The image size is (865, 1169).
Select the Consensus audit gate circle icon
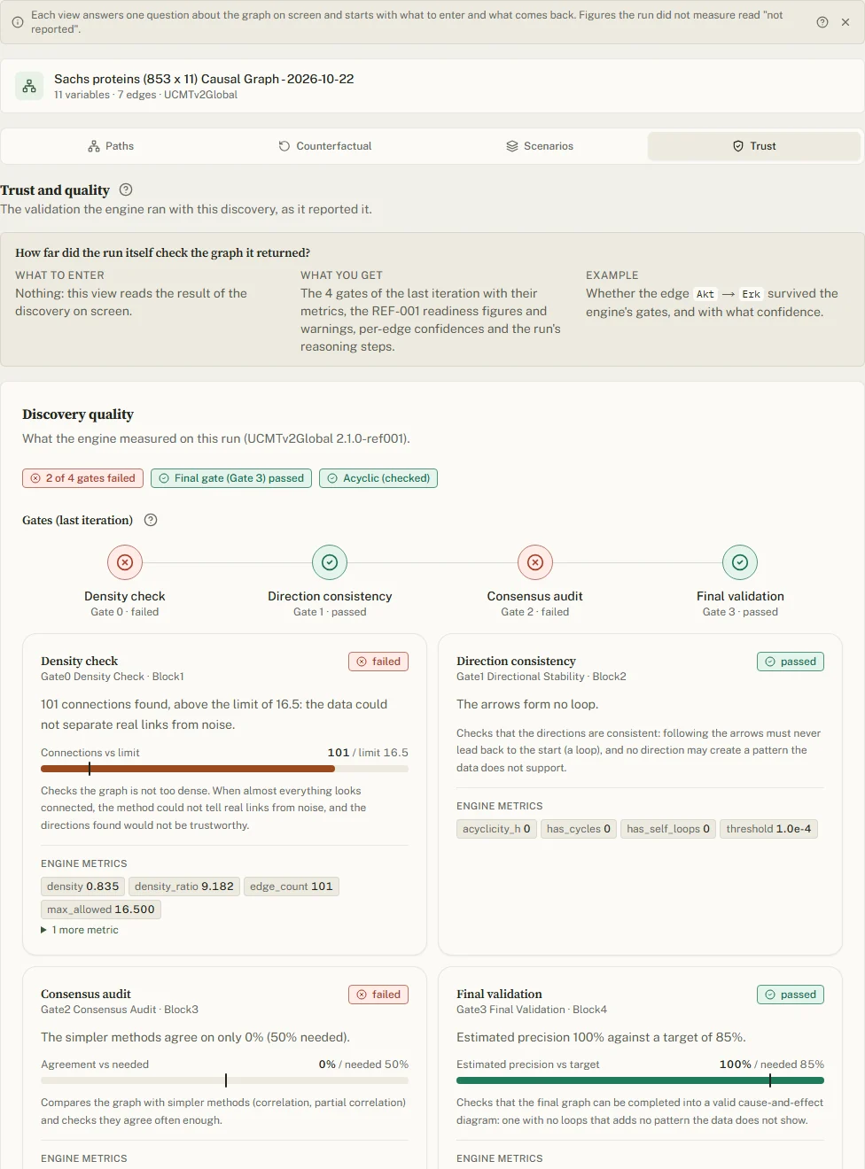[x=535, y=562]
